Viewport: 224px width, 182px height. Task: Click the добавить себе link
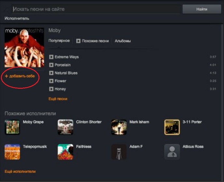click(x=22, y=76)
